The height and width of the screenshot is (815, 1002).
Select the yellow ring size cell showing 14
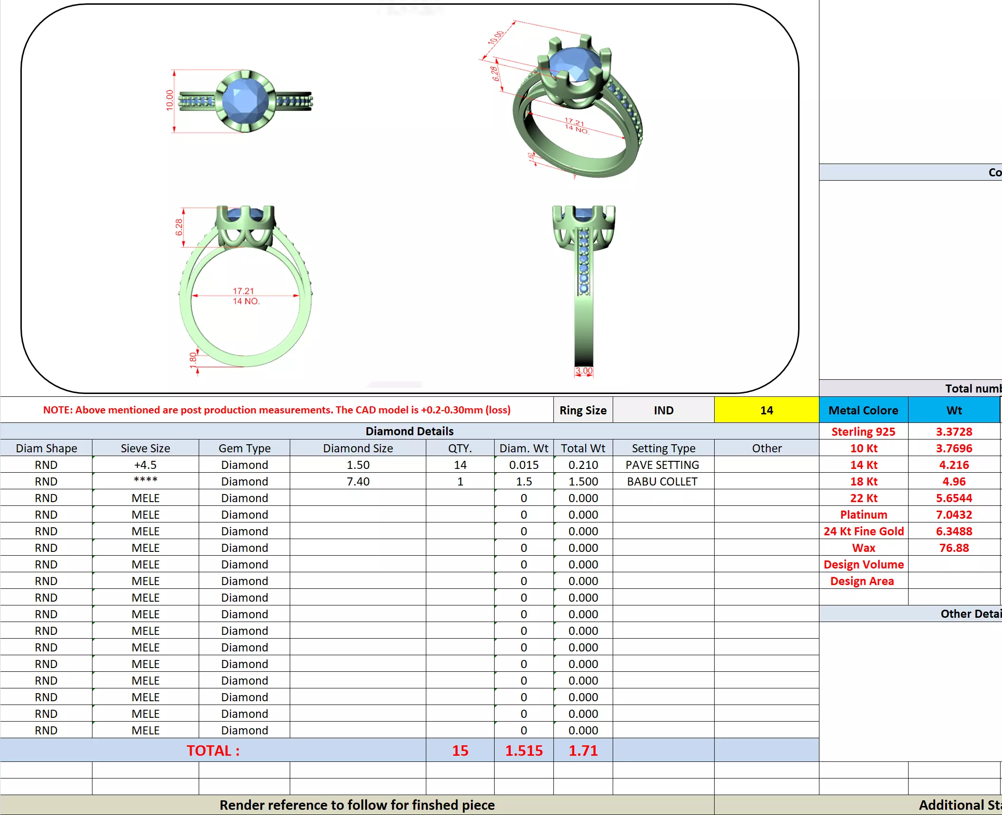[x=766, y=410]
